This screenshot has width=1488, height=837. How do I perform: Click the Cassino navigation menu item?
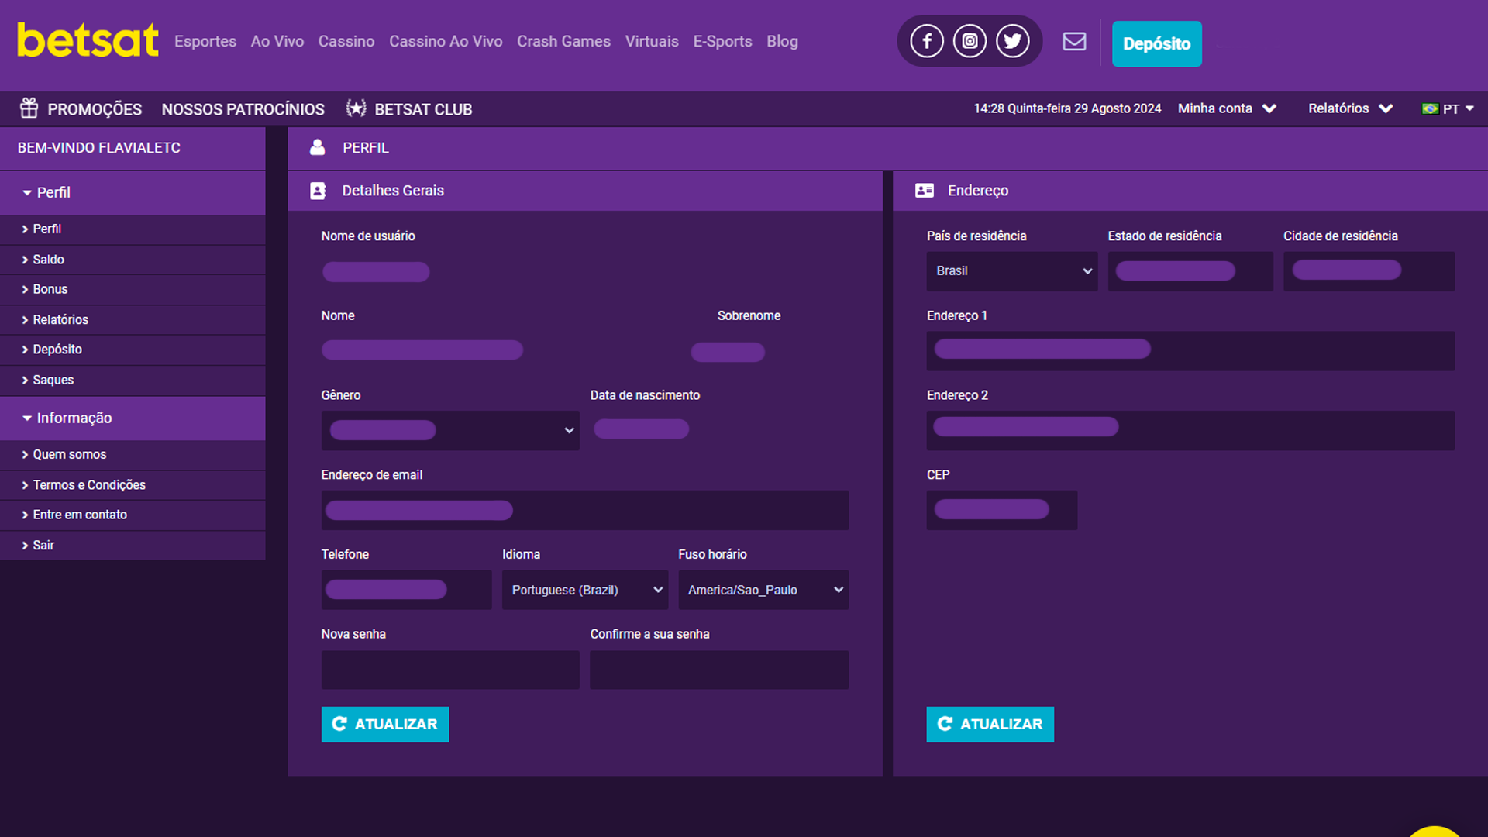click(344, 41)
